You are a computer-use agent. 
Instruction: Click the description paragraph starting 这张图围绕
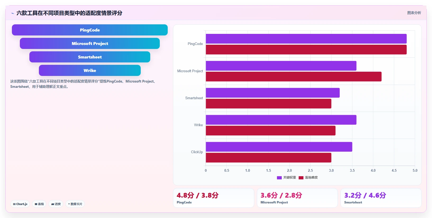tap(83, 84)
